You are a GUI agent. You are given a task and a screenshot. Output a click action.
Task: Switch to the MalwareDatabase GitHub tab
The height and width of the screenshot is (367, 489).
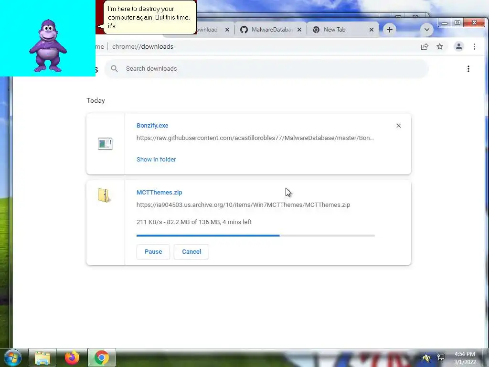click(270, 30)
